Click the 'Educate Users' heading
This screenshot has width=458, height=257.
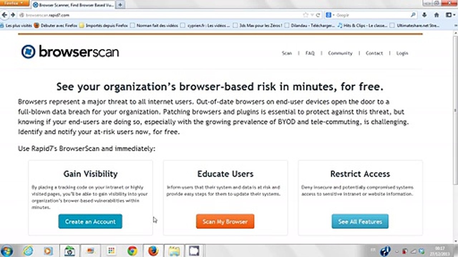coord(225,174)
